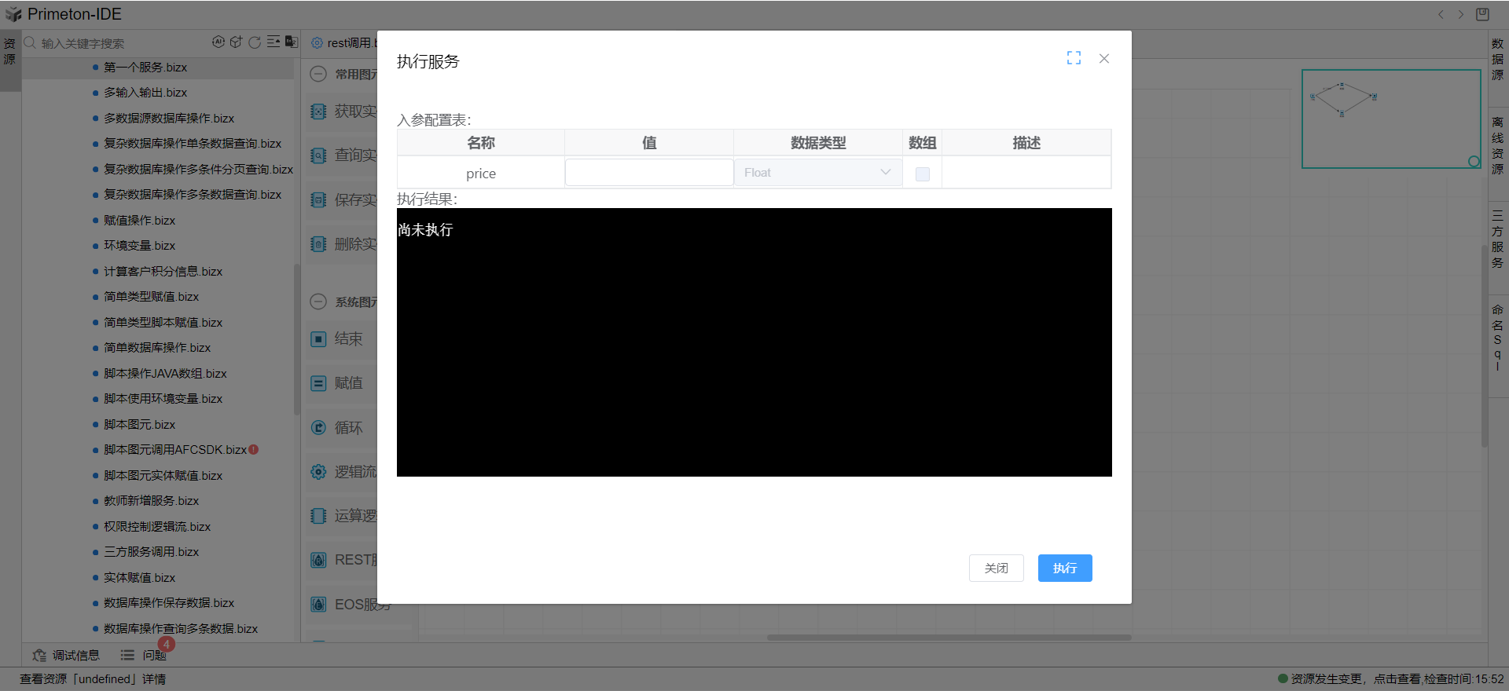Click the AI assistant icon in resource toolbar

click(x=218, y=42)
